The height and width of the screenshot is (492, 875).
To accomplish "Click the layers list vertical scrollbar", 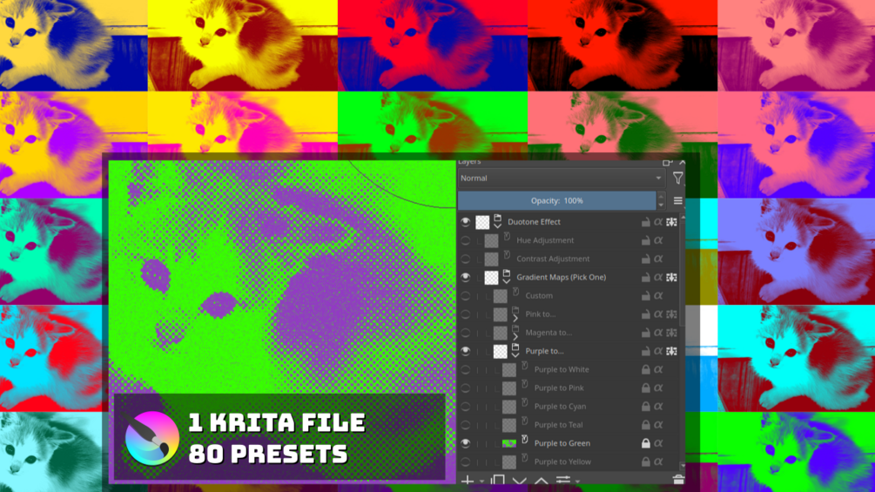I will point(682,273).
